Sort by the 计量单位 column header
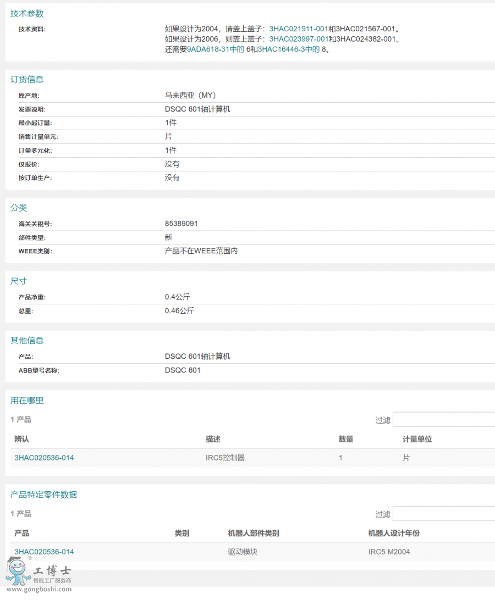This screenshot has height=600, width=495. 417,439
